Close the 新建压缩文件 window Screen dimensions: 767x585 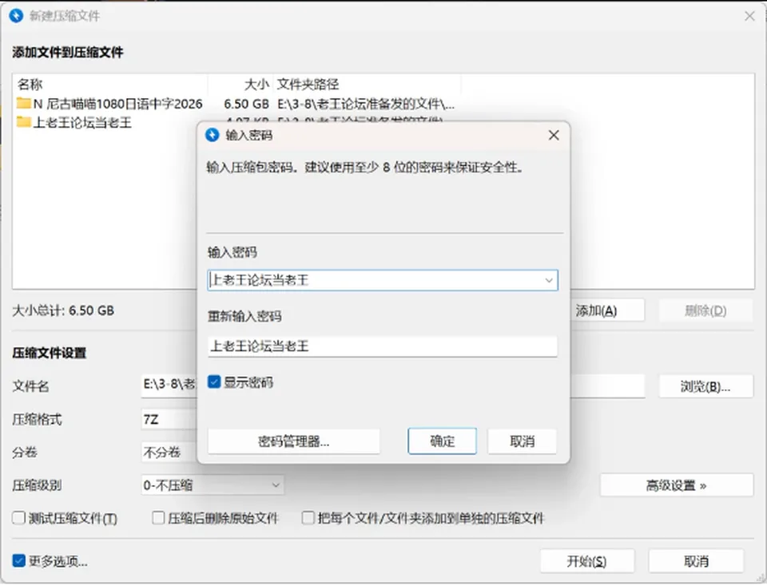749,16
